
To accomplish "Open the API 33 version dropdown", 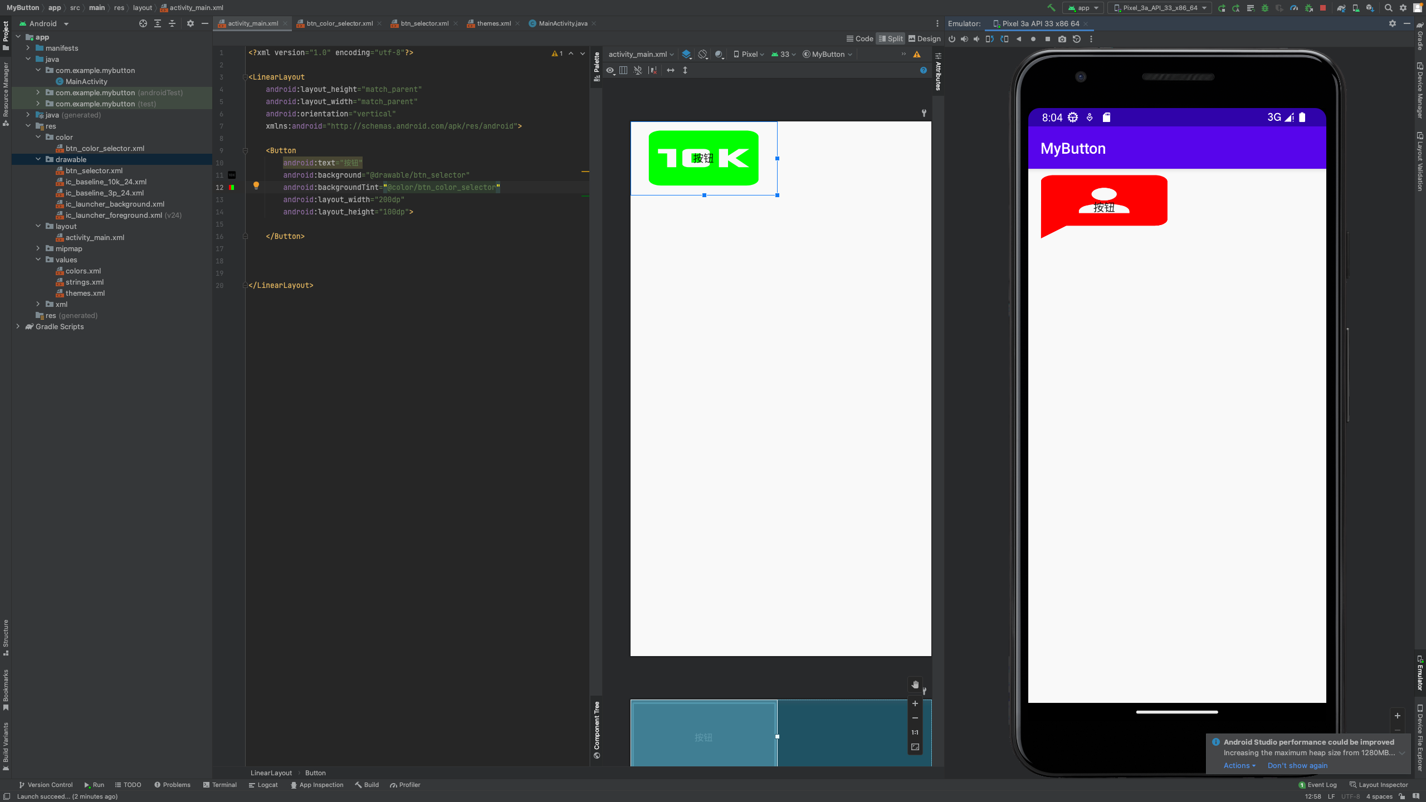I will (784, 54).
